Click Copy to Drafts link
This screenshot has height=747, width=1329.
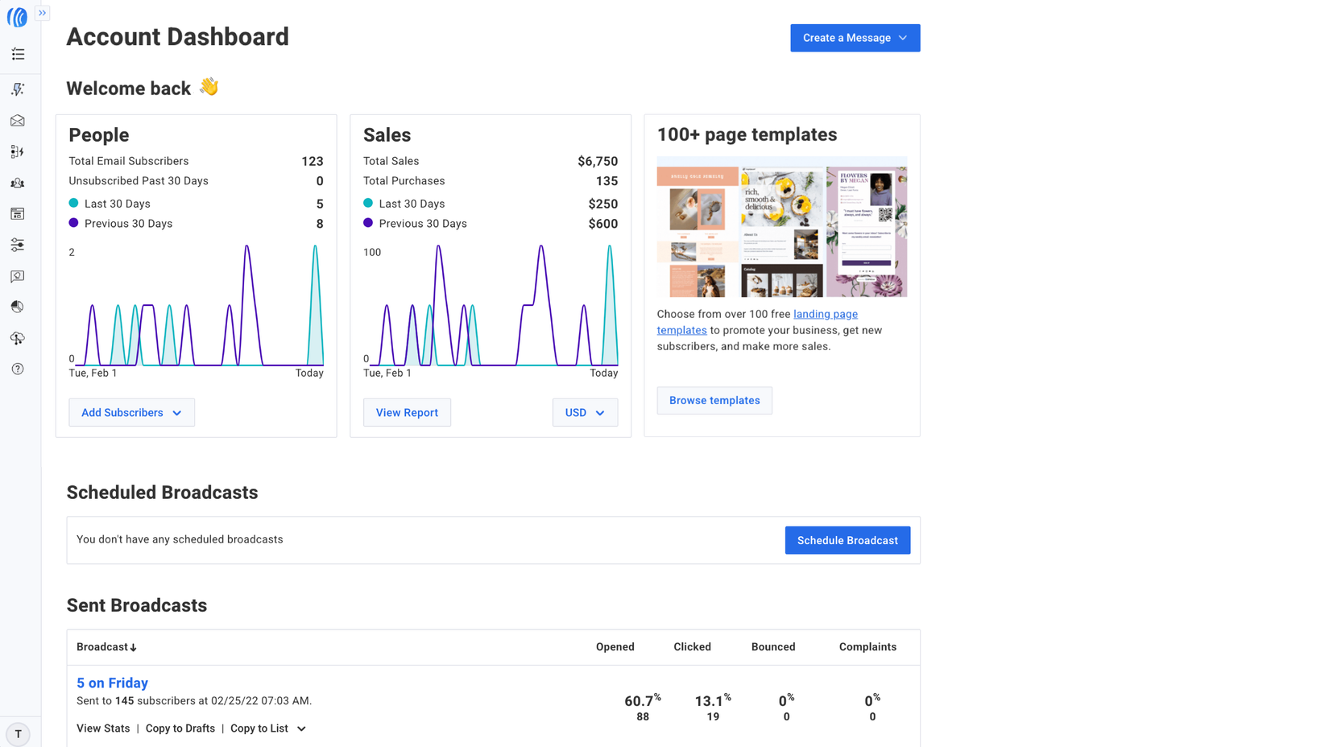tap(180, 728)
